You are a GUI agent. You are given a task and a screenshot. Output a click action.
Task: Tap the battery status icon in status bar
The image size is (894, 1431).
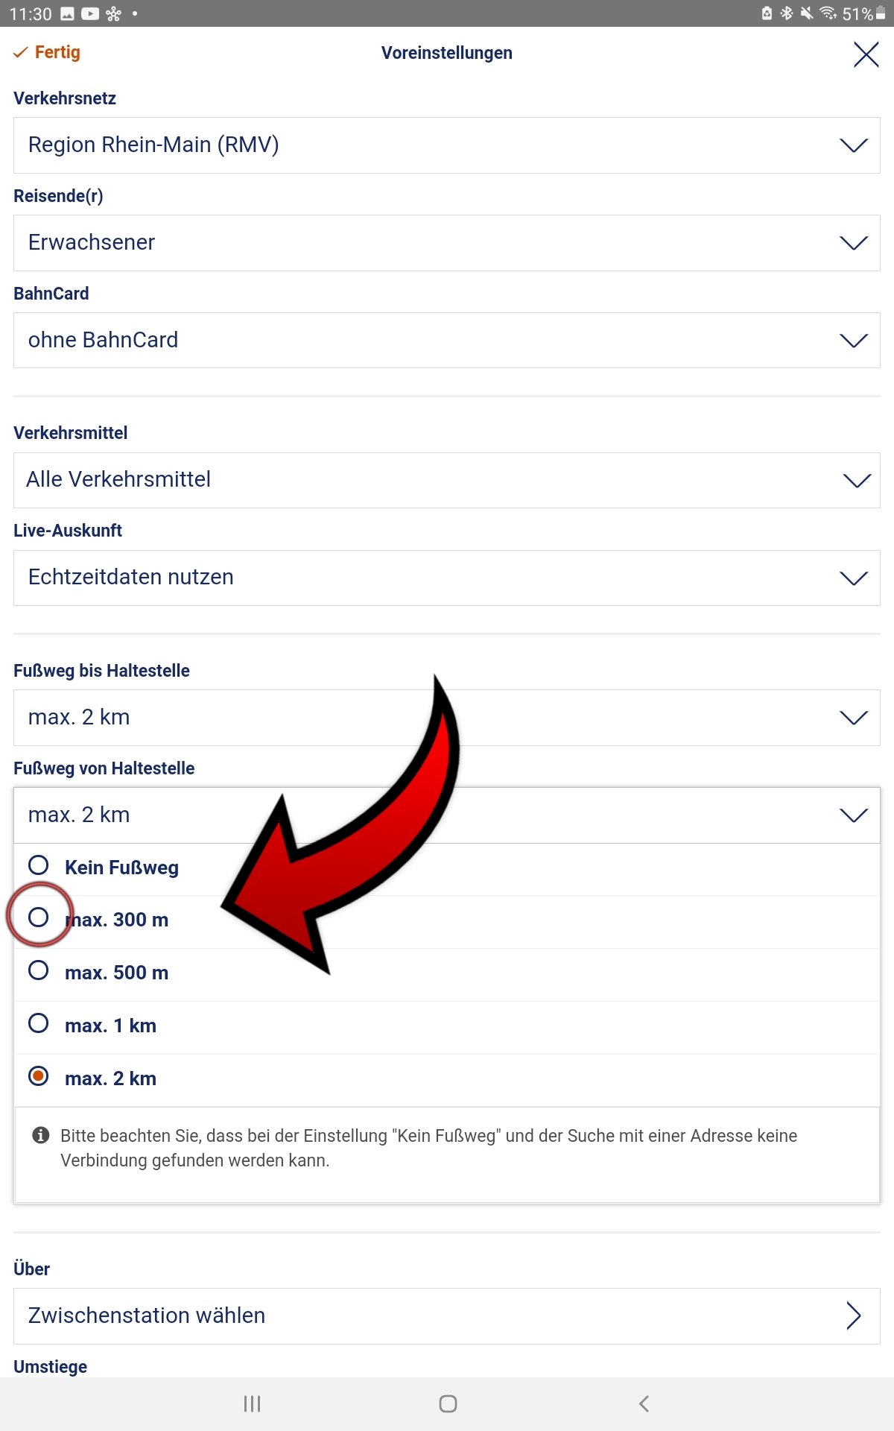pyautogui.click(x=881, y=13)
